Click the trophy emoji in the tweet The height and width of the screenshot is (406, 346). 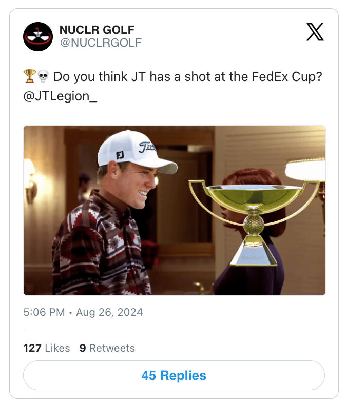[x=29, y=77]
